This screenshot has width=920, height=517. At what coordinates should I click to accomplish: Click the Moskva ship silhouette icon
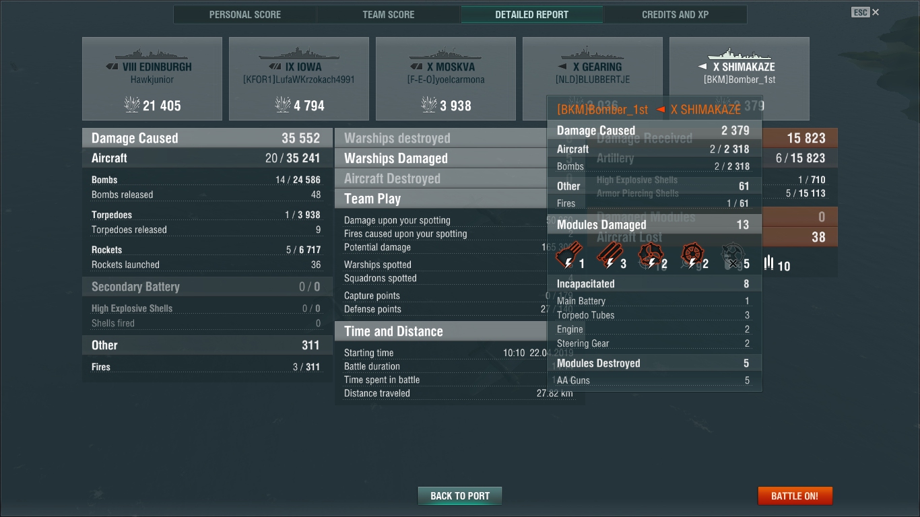(x=446, y=54)
